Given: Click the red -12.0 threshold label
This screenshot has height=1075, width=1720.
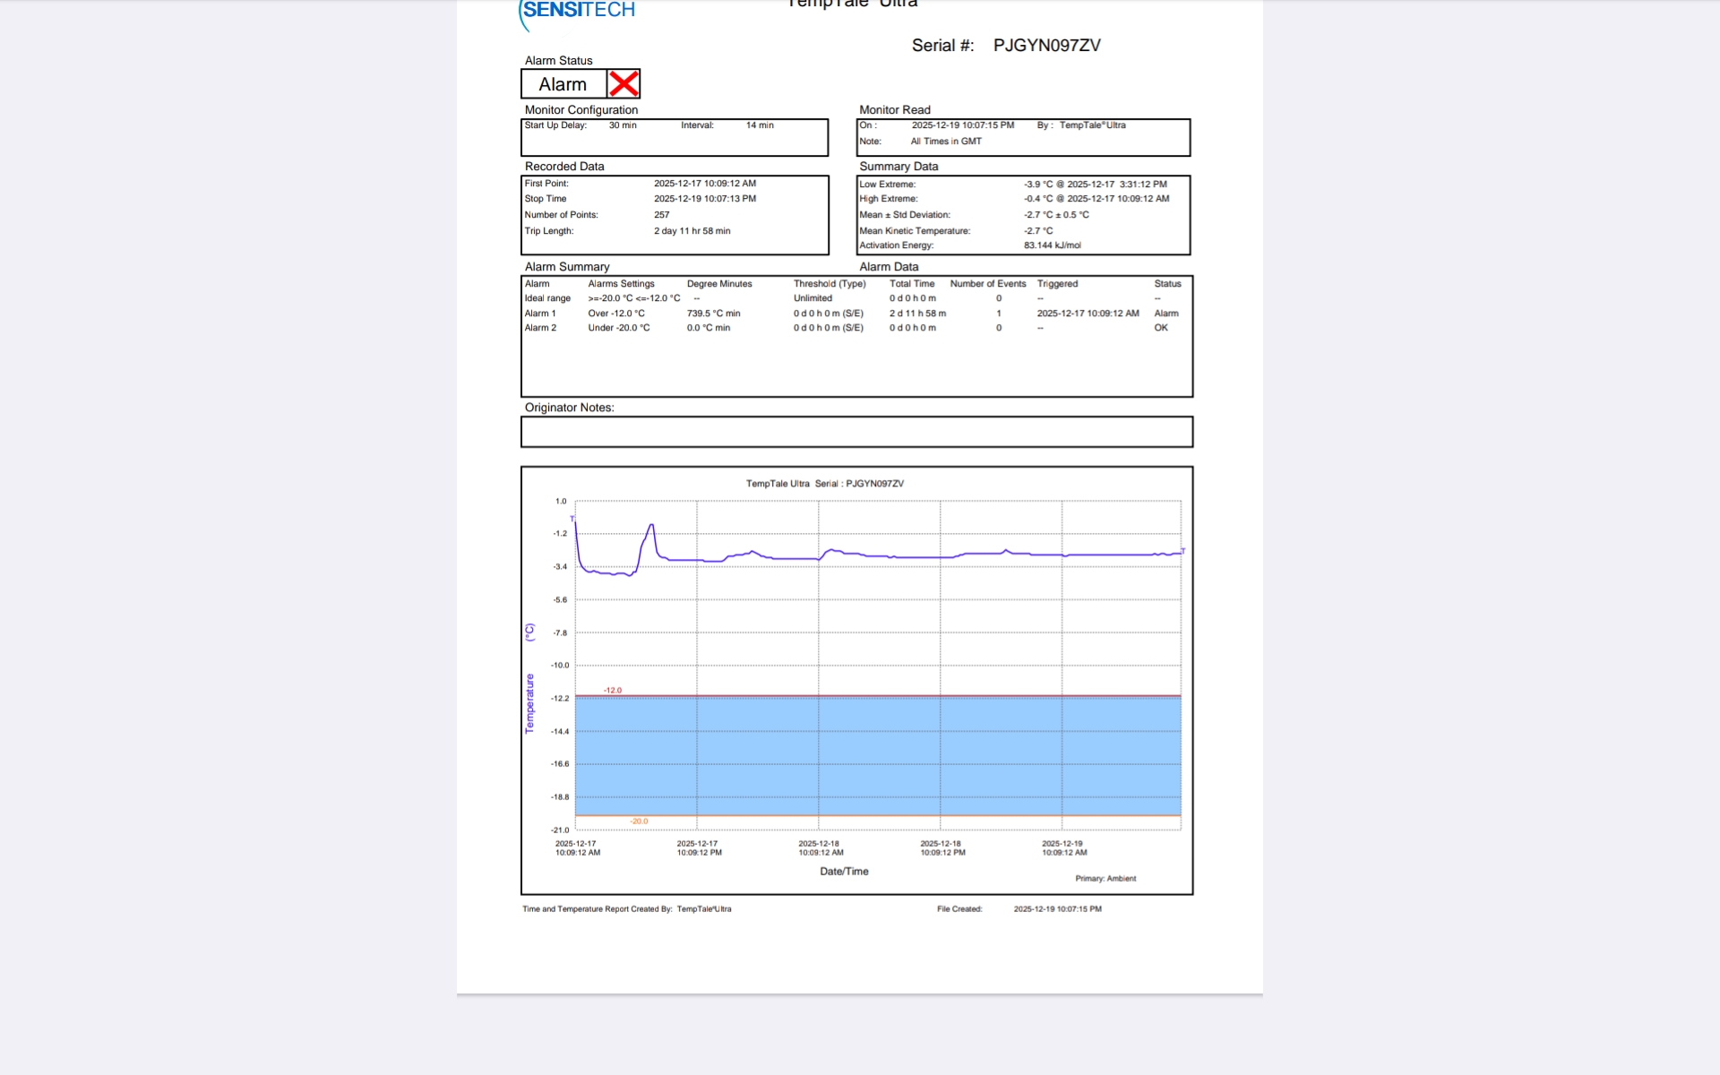Looking at the screenshot, I should pos(613,691).
